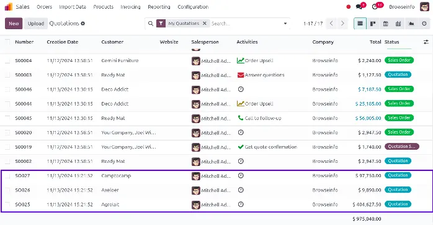The image size is (433, 225).
Task: Click the New button
Action: [x=14, y=24]
